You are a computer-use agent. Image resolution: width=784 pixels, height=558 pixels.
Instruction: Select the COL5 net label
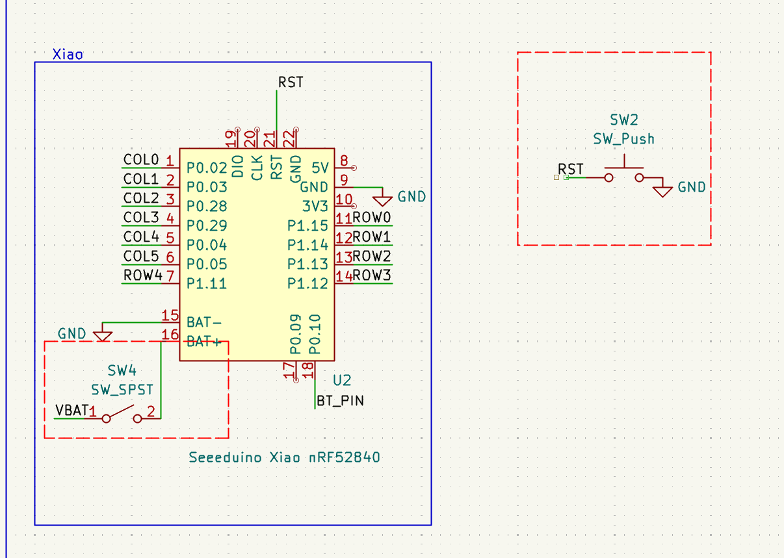click(x=141, y=256)
